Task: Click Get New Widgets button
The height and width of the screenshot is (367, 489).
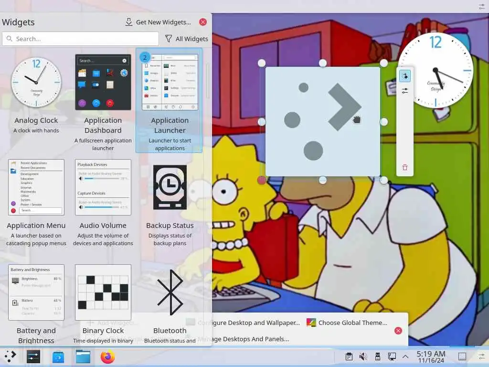Action: (x=158, y=22)
